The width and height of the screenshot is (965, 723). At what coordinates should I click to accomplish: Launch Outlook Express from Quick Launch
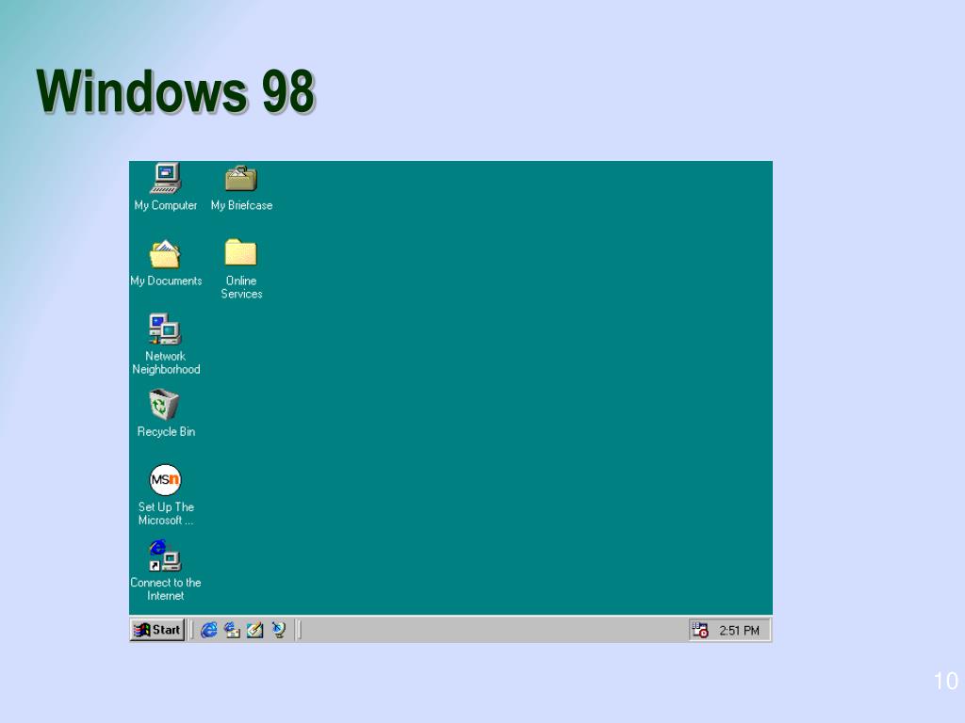click(x=232, y=630)
